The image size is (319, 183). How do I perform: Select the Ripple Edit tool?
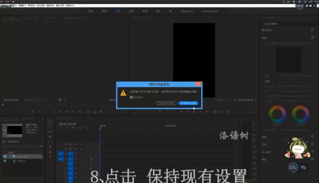click(x=50, y=132)
